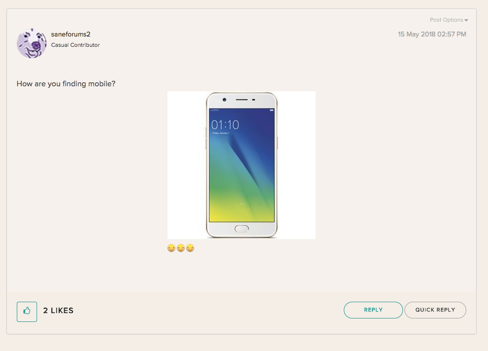Open the saneforums2 profile avatar
The width and height of the screenshot is (488, 351).
pos(32,43)
